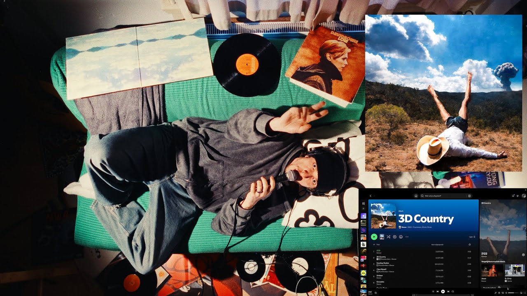Viewport: 527px width, 296px height.
Task: Download the 3D Country album
Action: tap(401, 237)
